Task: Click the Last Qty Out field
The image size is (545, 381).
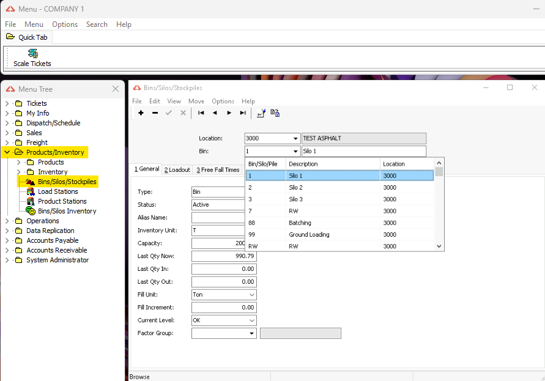Action: point(224,282)
